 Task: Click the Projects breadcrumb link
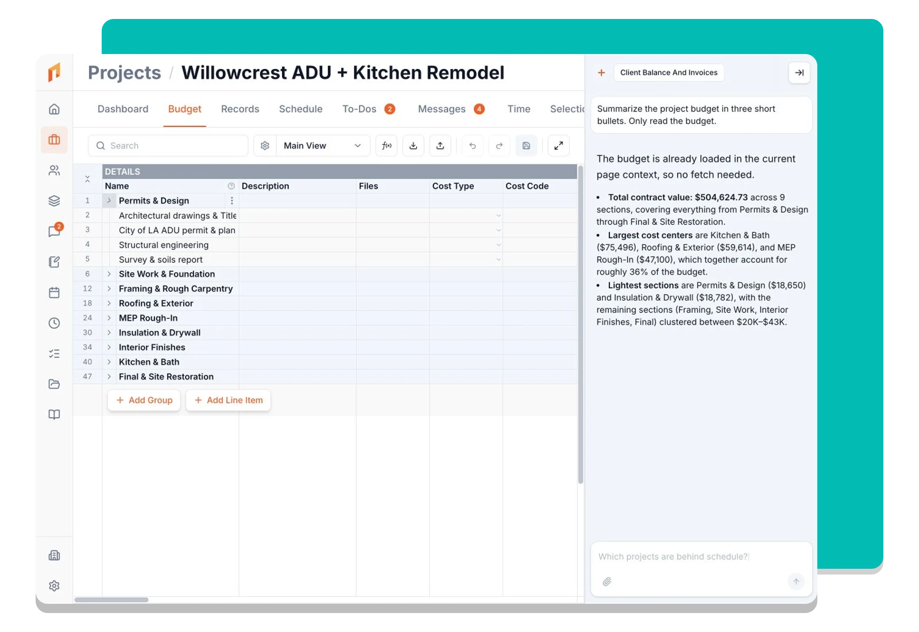point(124,73)
